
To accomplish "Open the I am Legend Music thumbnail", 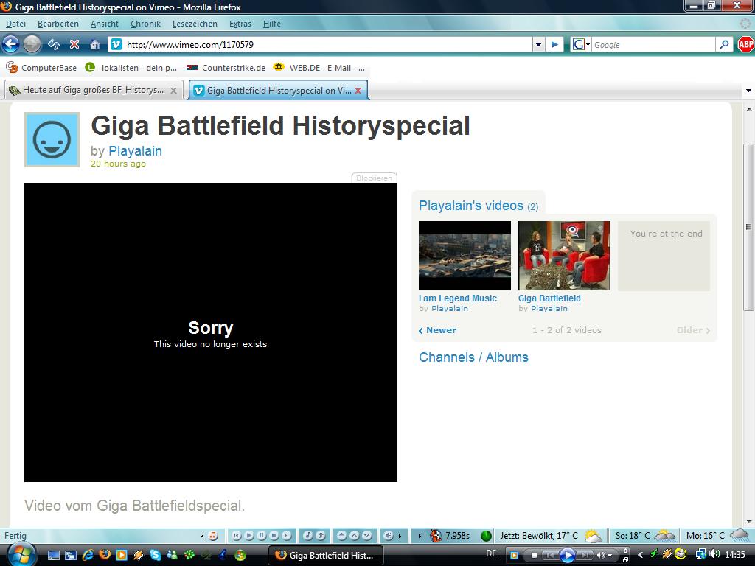I will 465,256.
